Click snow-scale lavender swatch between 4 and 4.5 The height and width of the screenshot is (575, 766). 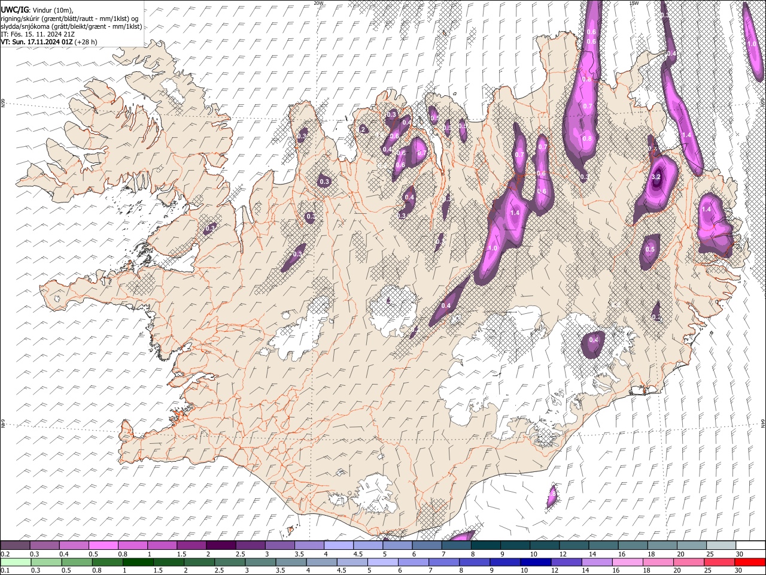(x=338, y=545)
